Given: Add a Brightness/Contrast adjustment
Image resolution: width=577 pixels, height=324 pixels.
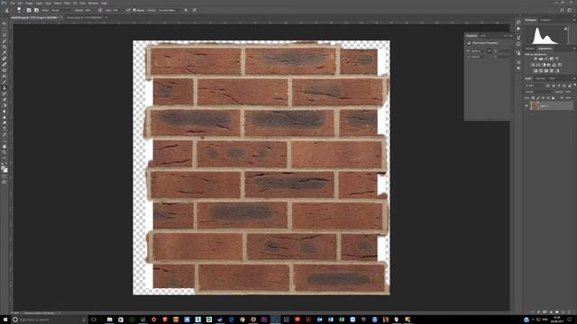Looking at the screenshot, I should coord(536,58).
